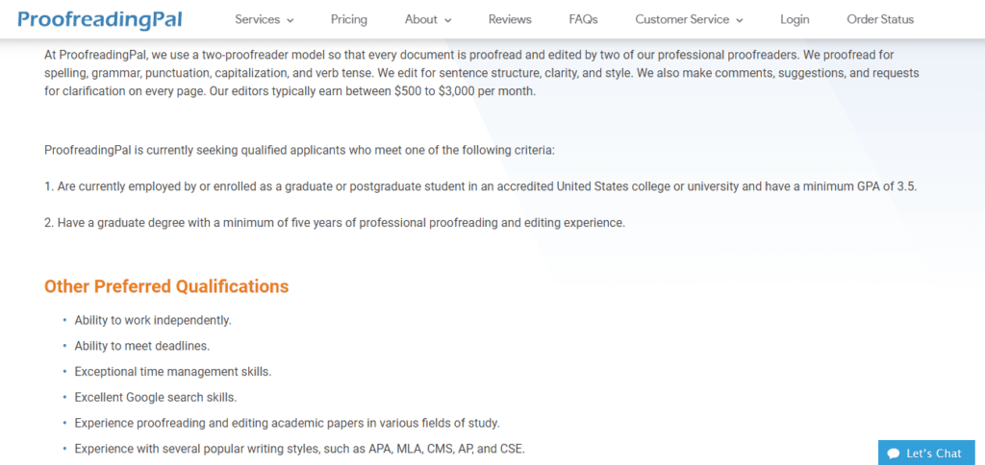Image resolution: width=985 pixels, height=465 pixels.
Task: Expand the About dropdown chevron
Action: pos(447,20)
